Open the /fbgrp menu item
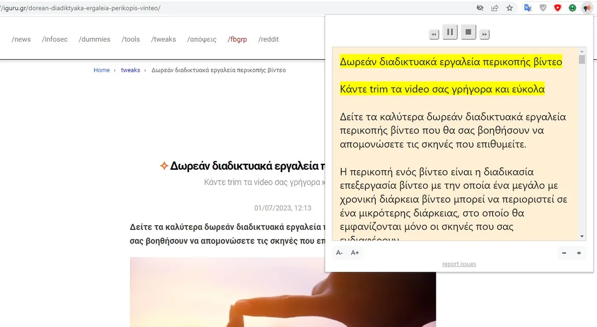The image size is (597, 327). coord(237,39)
